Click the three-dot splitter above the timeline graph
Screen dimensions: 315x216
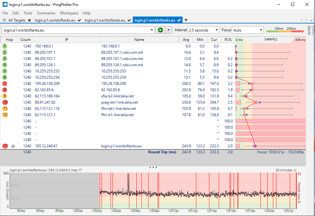pyautogui.click(x=153, y=167)
